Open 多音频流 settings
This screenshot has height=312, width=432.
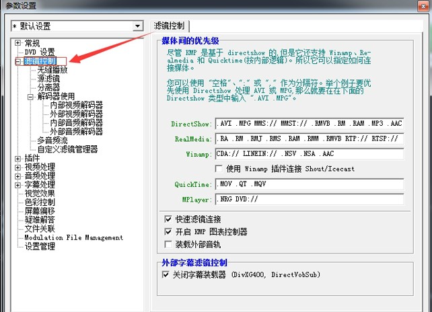pos(52,141)
